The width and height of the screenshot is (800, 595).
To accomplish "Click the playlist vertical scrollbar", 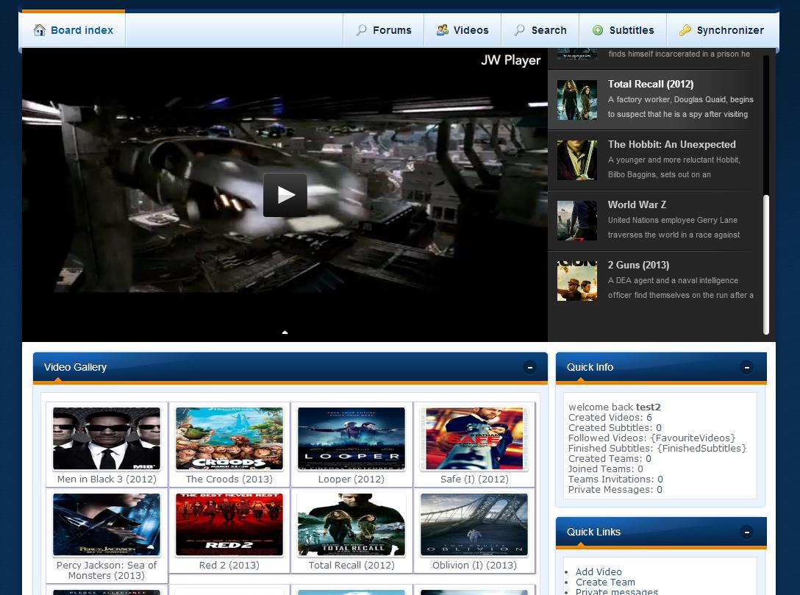I will click(x=765, y=265).
